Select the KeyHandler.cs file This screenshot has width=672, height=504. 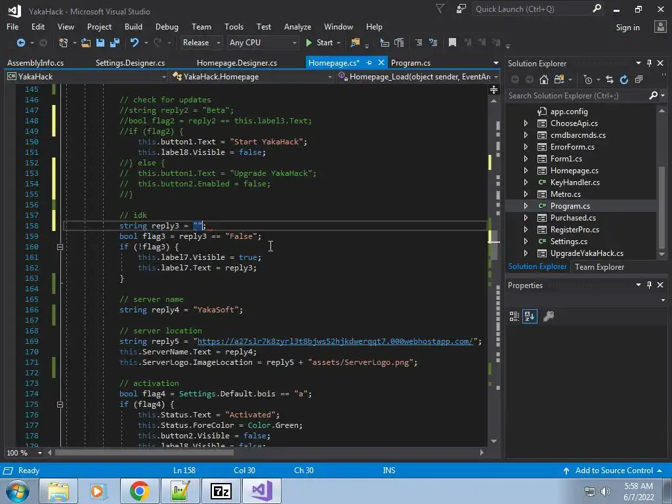click(575, 182)
